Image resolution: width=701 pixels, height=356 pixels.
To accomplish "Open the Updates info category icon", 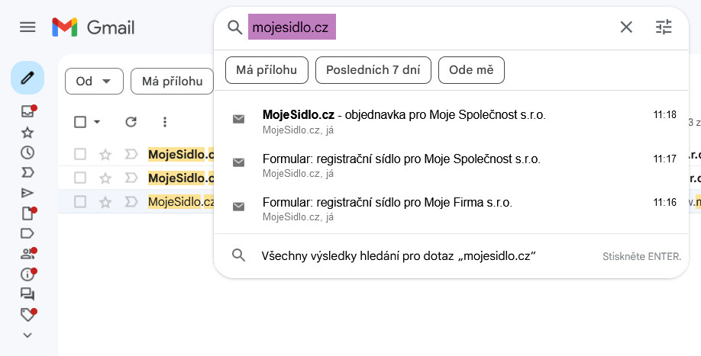I will (x=27, y=274).
